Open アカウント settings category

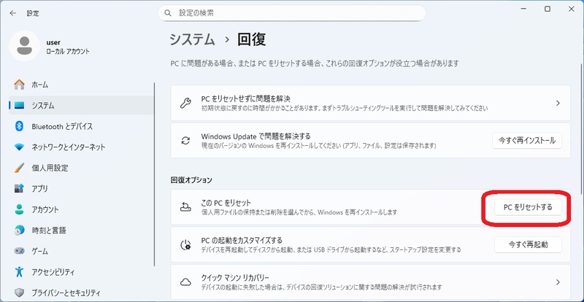(81, 209)
